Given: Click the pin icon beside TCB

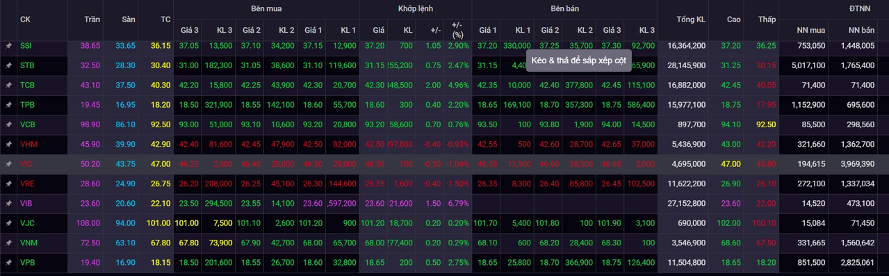Looking at the screenshot, I should tap(8, 85).
